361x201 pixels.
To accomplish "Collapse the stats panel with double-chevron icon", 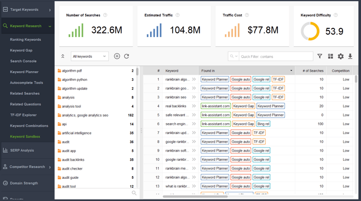I will coord(62,56).
